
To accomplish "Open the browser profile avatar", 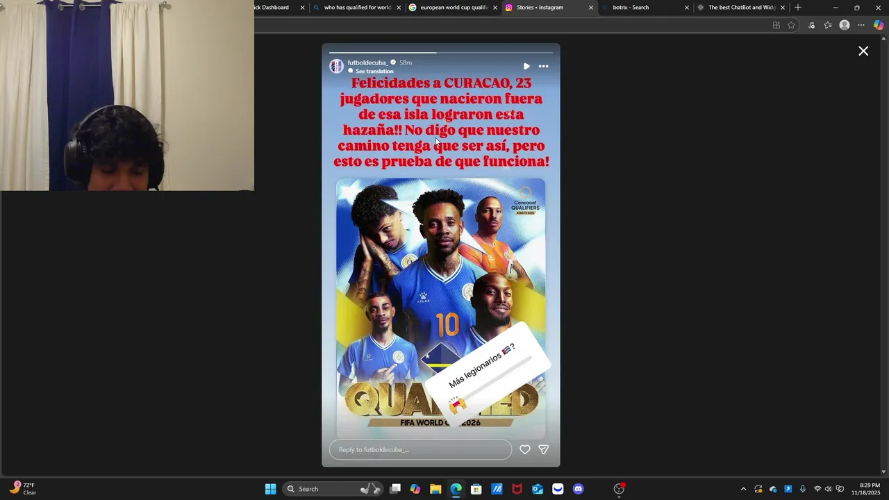I will pos(845,25).
